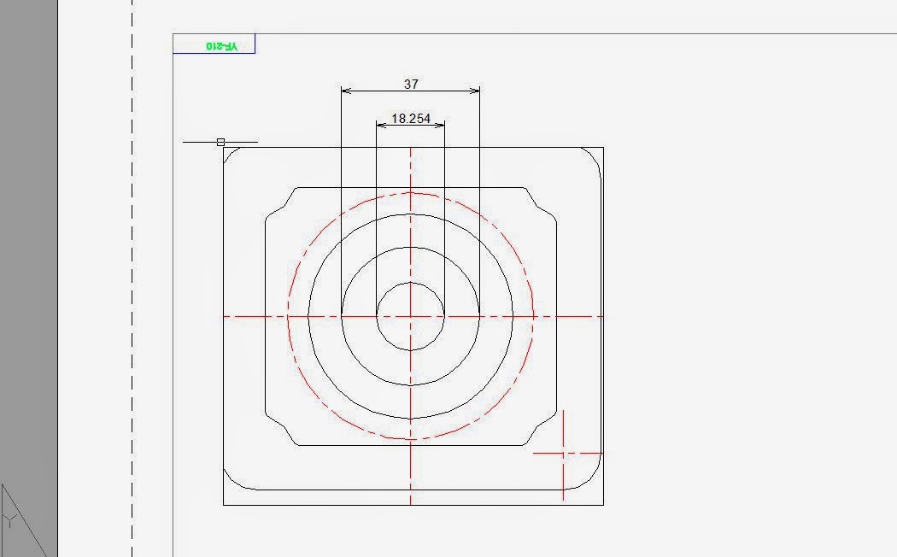Select the 37 dimension value
Image resolution: width=897 pixels, height=557 pixels.
click(x=411, y=84)
